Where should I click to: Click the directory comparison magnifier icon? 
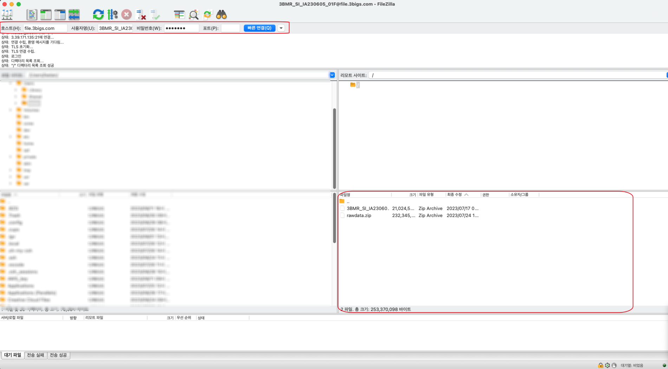(x=194, y=15)
